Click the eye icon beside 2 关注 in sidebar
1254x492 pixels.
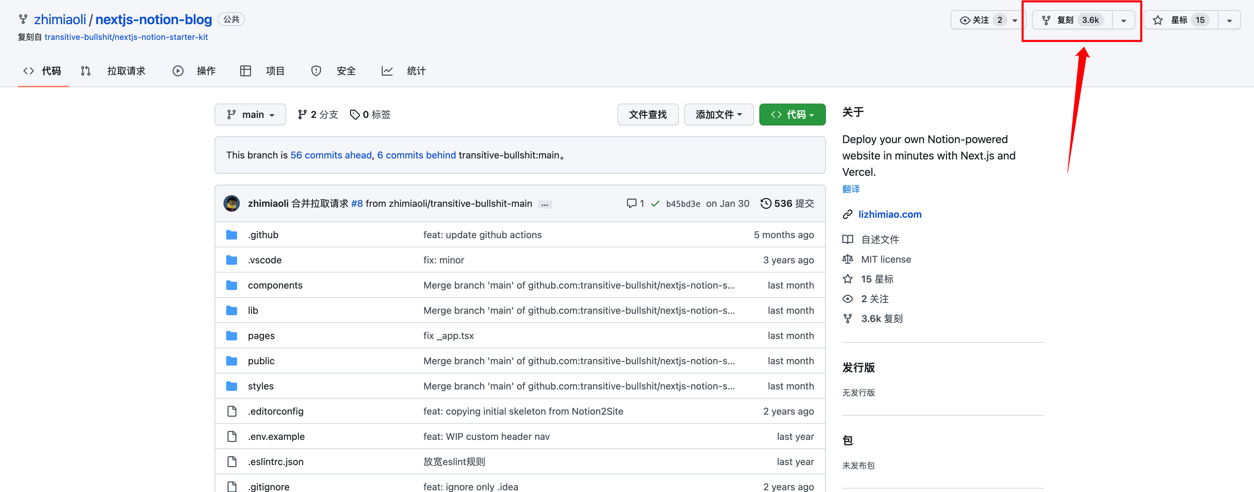pyautogui.click(x=847, y=299)
